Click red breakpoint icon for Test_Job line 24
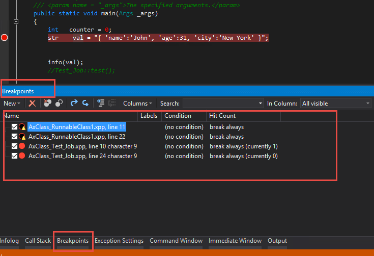374x256 pixels. (22, 156)
